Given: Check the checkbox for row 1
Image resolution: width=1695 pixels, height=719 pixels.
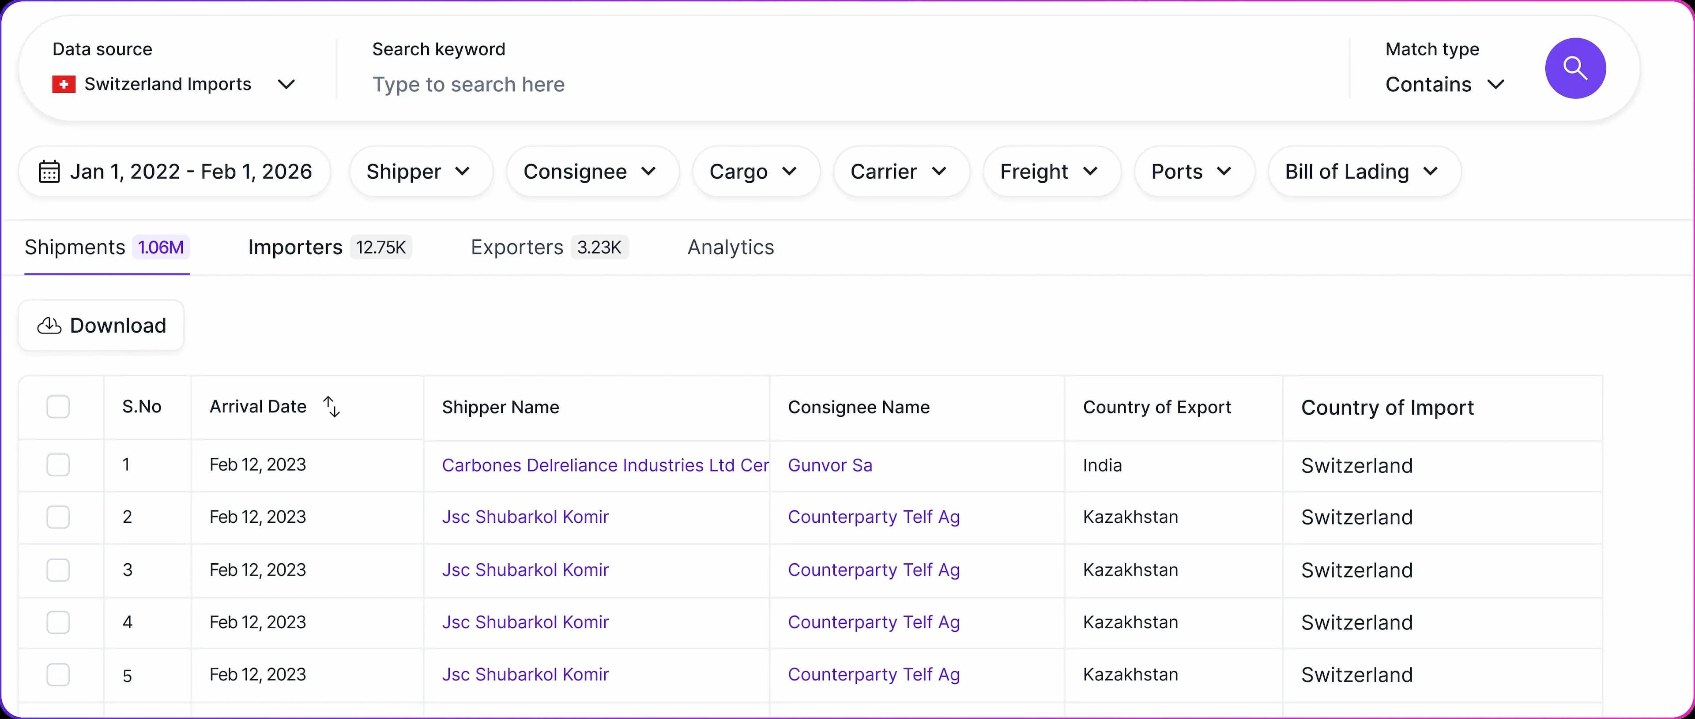Looking at the screenshot, I should tap(58, 465).
